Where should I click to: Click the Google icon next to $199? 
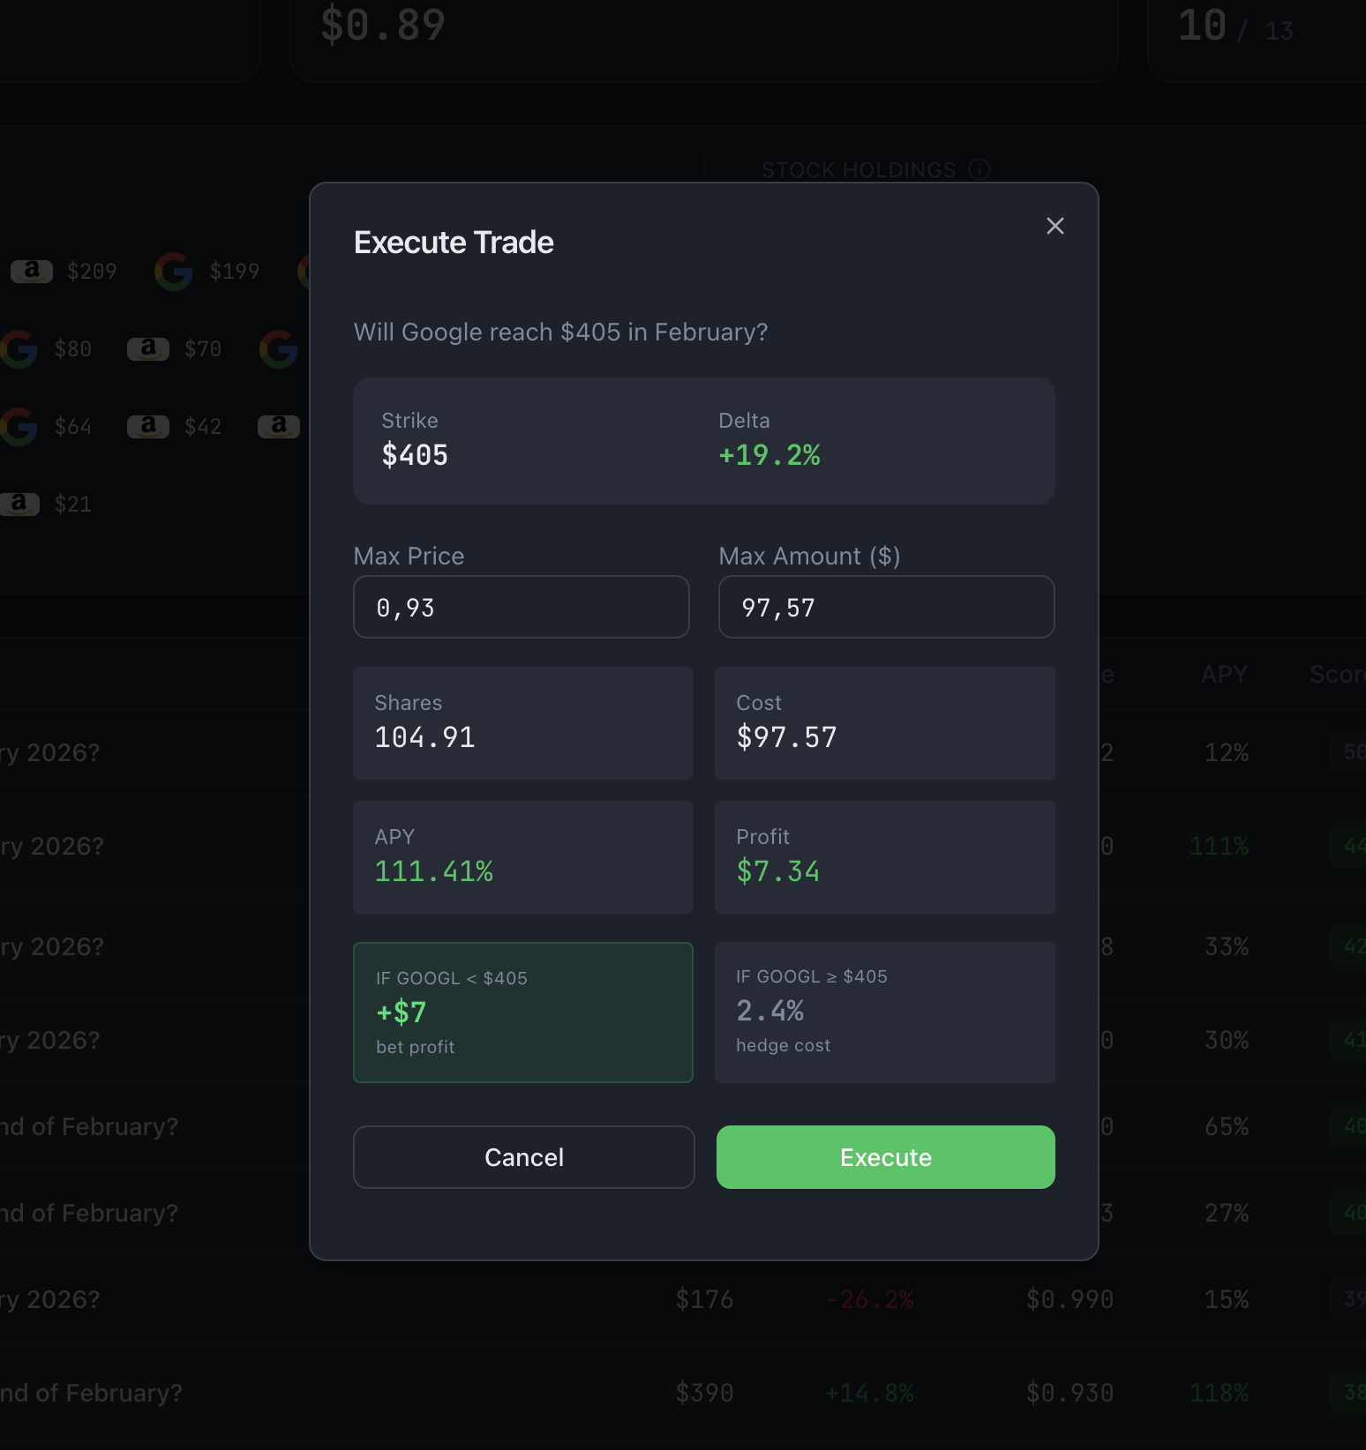[174, 271]
